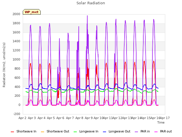Image resolution: width=182 pixels, height=137 pixels.
Task: Click the 600 y-axis tick label
Action: point(17,78)
